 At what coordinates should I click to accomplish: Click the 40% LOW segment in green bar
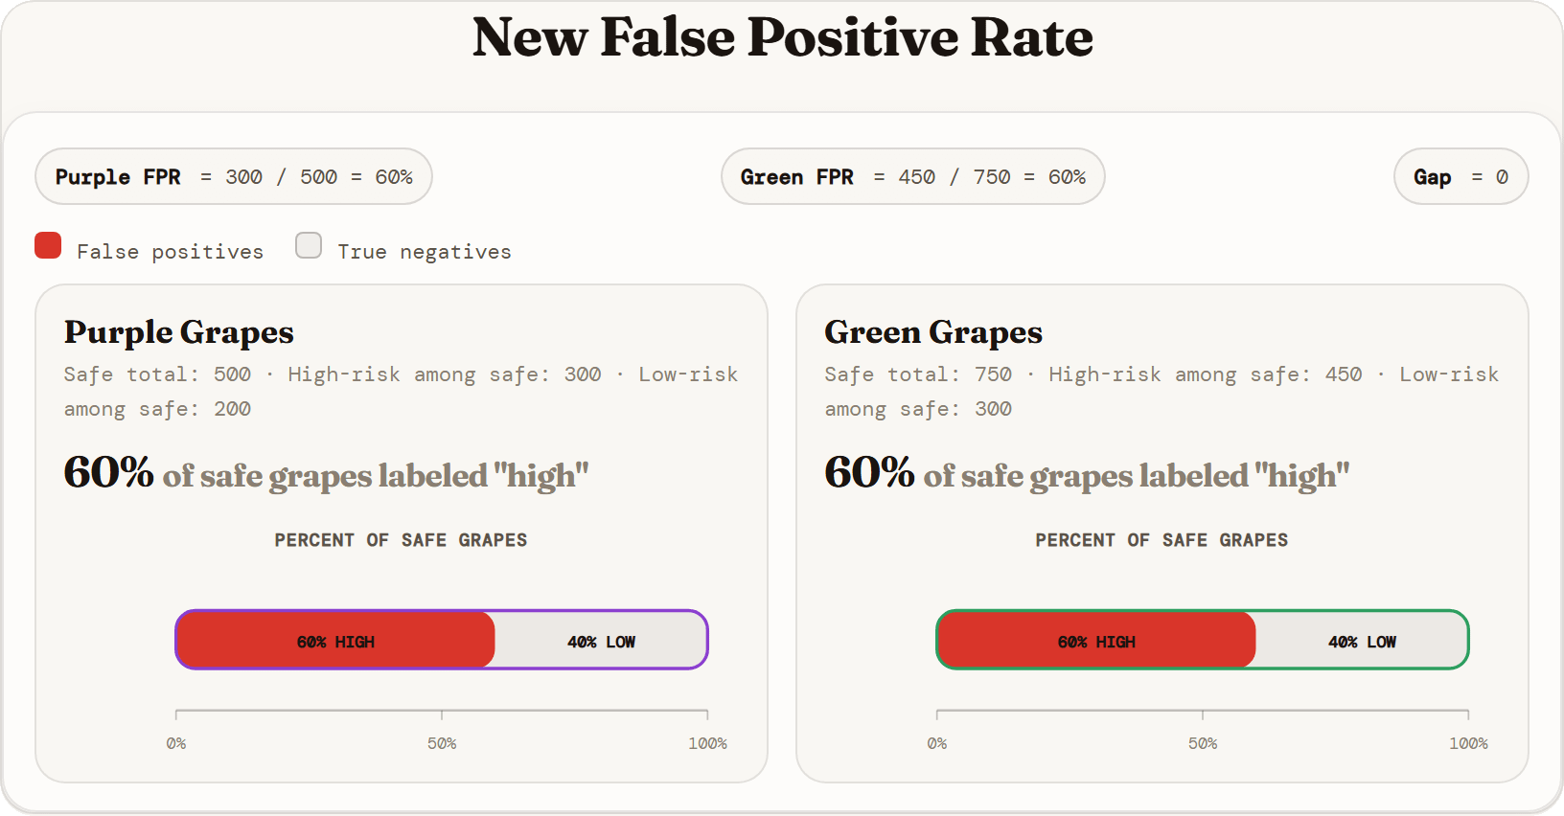pyautogui.click(x=1362, y=640)
